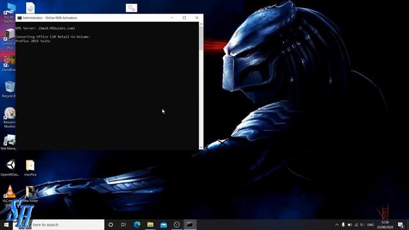Open Task View on the taskbar
409x230 pixels.
(x=123, y=224)
